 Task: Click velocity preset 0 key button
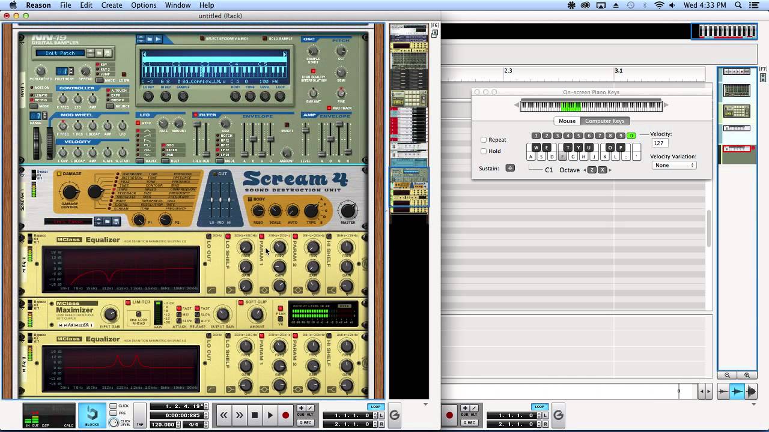631,136
